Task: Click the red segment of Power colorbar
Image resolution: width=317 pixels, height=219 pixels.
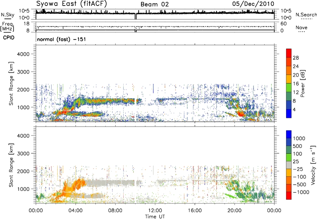Action: pyautogui.click(x=289, y=53)
